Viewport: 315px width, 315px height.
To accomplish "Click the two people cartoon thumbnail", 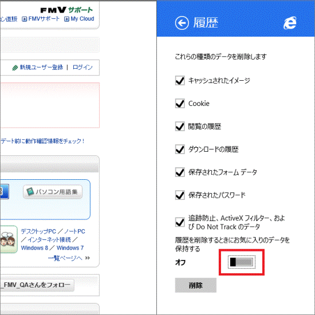I will click(9, 239).
